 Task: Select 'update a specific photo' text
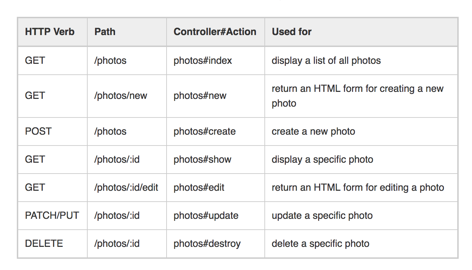pyautogui.click(x=322, y=216)
